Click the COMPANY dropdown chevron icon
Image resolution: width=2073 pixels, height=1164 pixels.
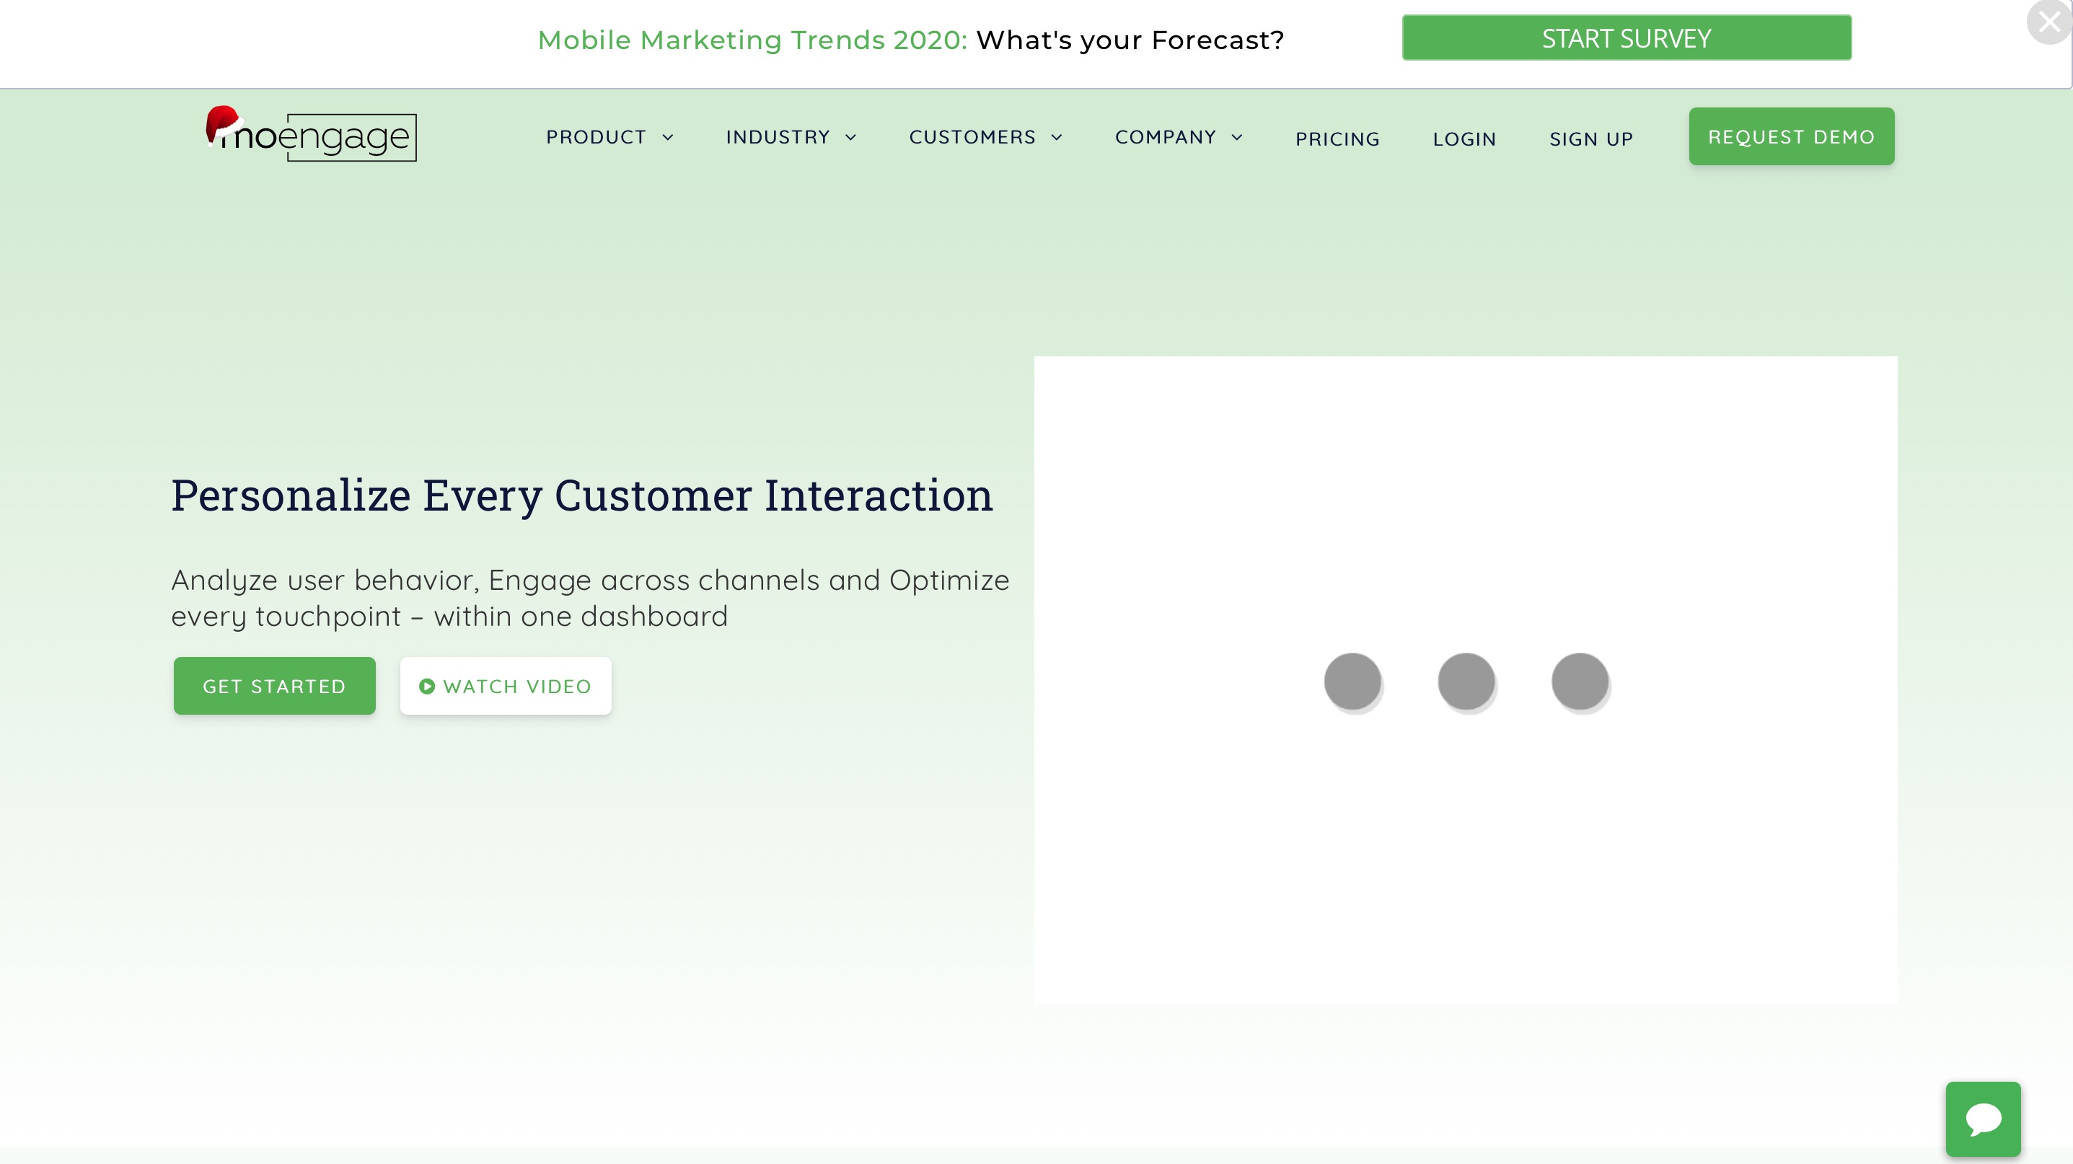[1237, 136]
